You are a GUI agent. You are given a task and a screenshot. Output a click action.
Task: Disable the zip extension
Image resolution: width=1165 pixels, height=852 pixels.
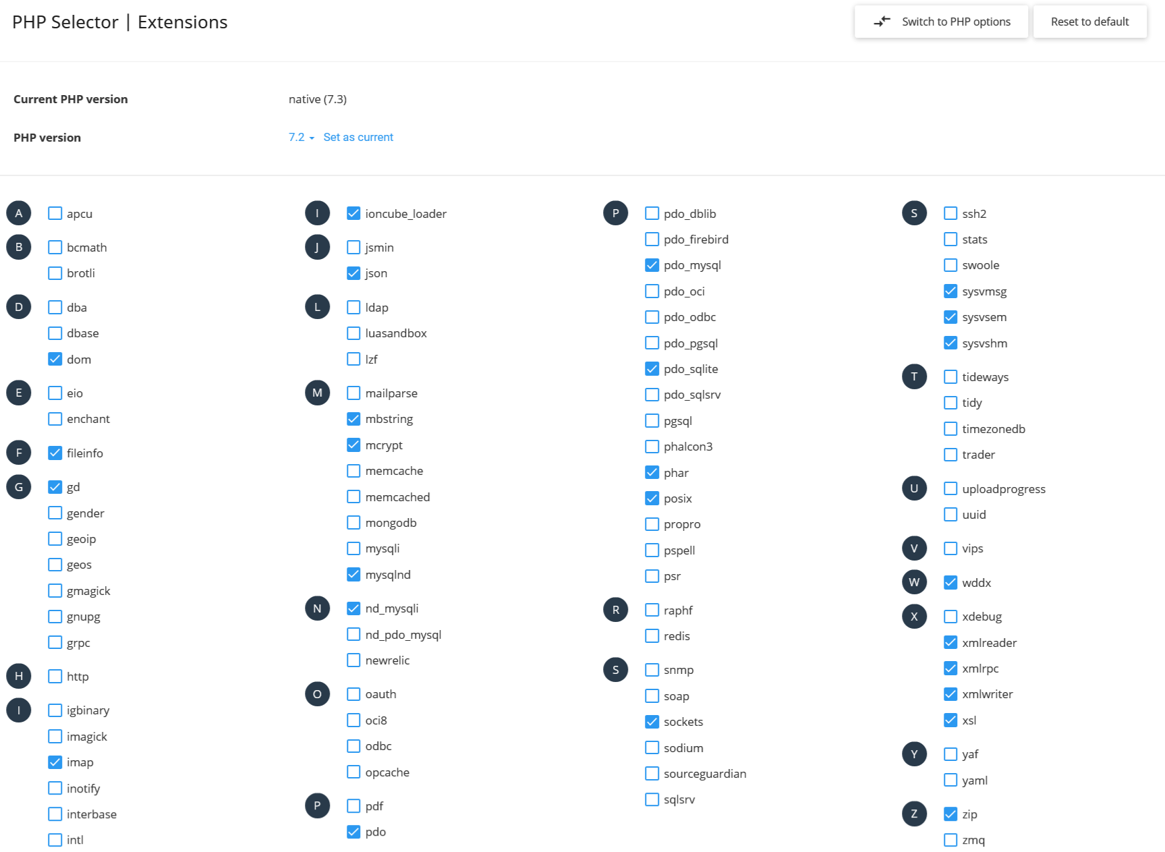tap(950, 814)
